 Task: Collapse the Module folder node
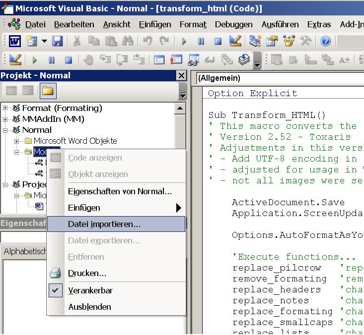[16, 152]
